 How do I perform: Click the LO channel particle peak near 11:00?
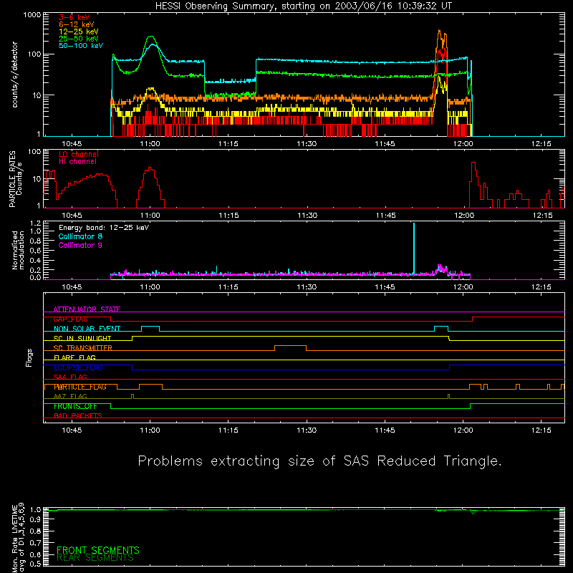point(150,168)
